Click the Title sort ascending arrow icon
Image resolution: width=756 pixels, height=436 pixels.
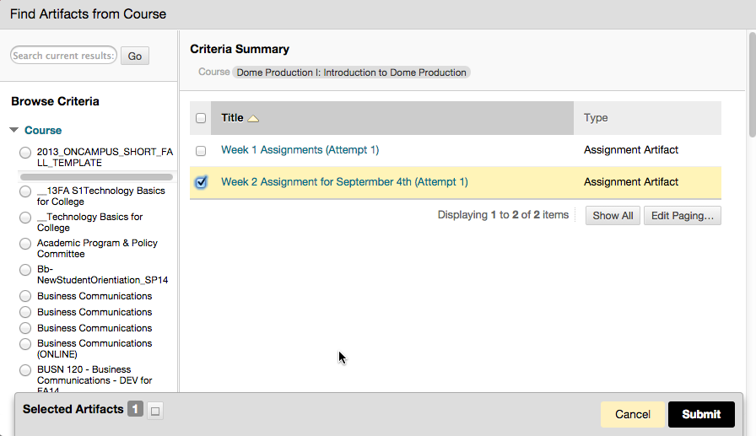[253, 119]
